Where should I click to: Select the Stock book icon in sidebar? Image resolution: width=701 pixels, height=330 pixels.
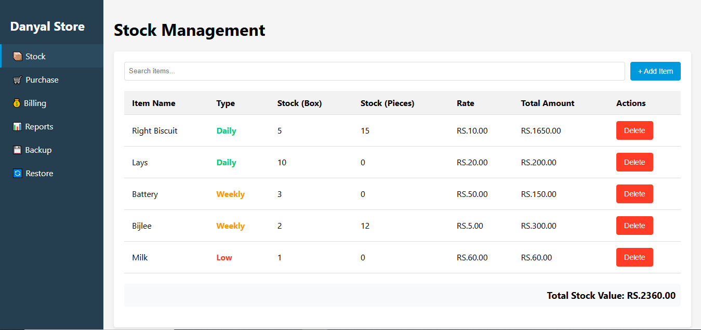pos(17,56)
